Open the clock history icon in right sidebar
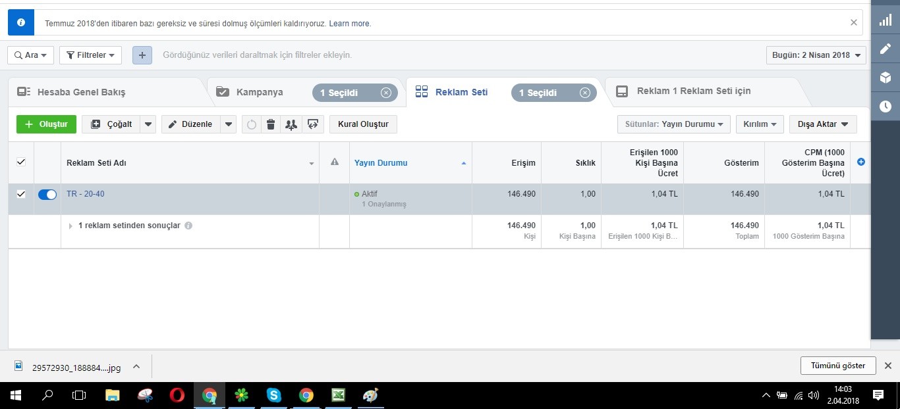 (x=886, y=107)
